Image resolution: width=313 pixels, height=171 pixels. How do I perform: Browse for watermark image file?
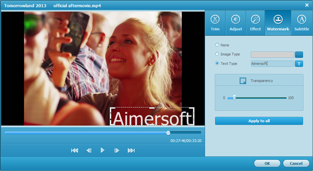click(299, 55)
